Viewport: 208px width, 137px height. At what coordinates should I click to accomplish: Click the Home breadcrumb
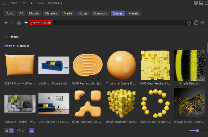pos(15,37)
